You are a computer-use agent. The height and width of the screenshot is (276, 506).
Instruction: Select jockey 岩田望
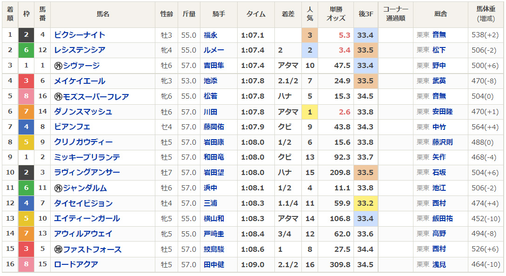pyautogui.click(x=213, y=172)
